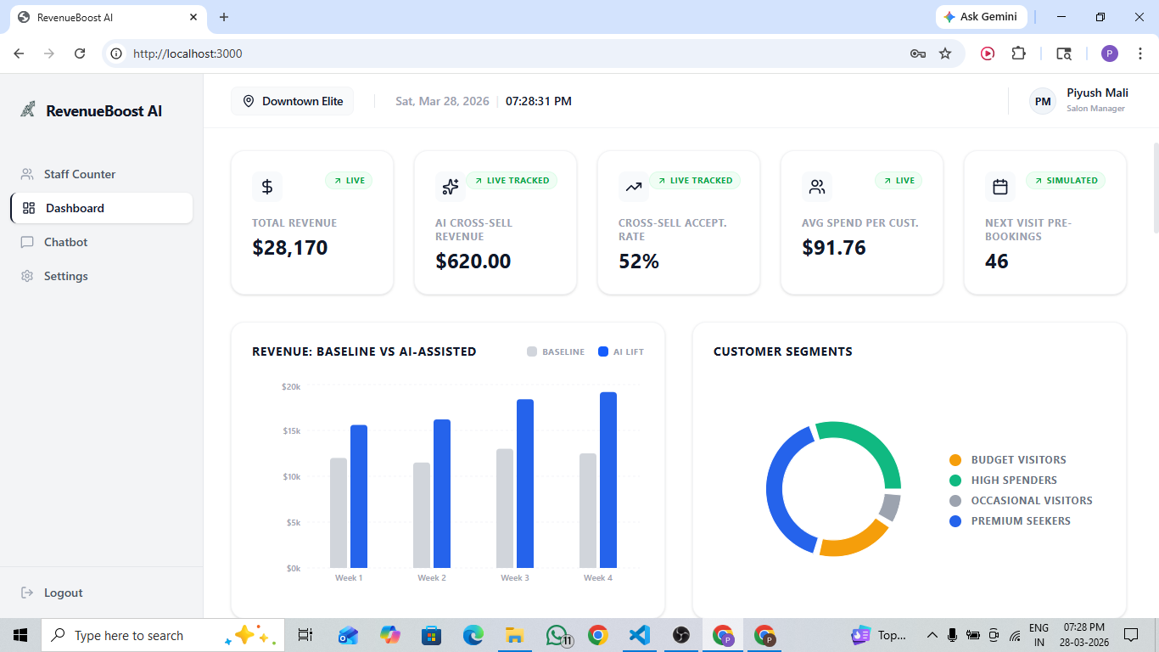Click the Windows Start button
The width and height of the screenshot is (1159, 652).
pos(20,635)
